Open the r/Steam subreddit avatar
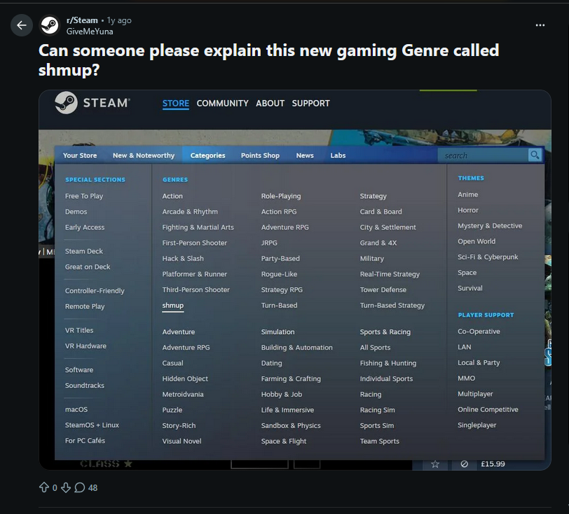569x514 pixels. (x=50, y=25)
